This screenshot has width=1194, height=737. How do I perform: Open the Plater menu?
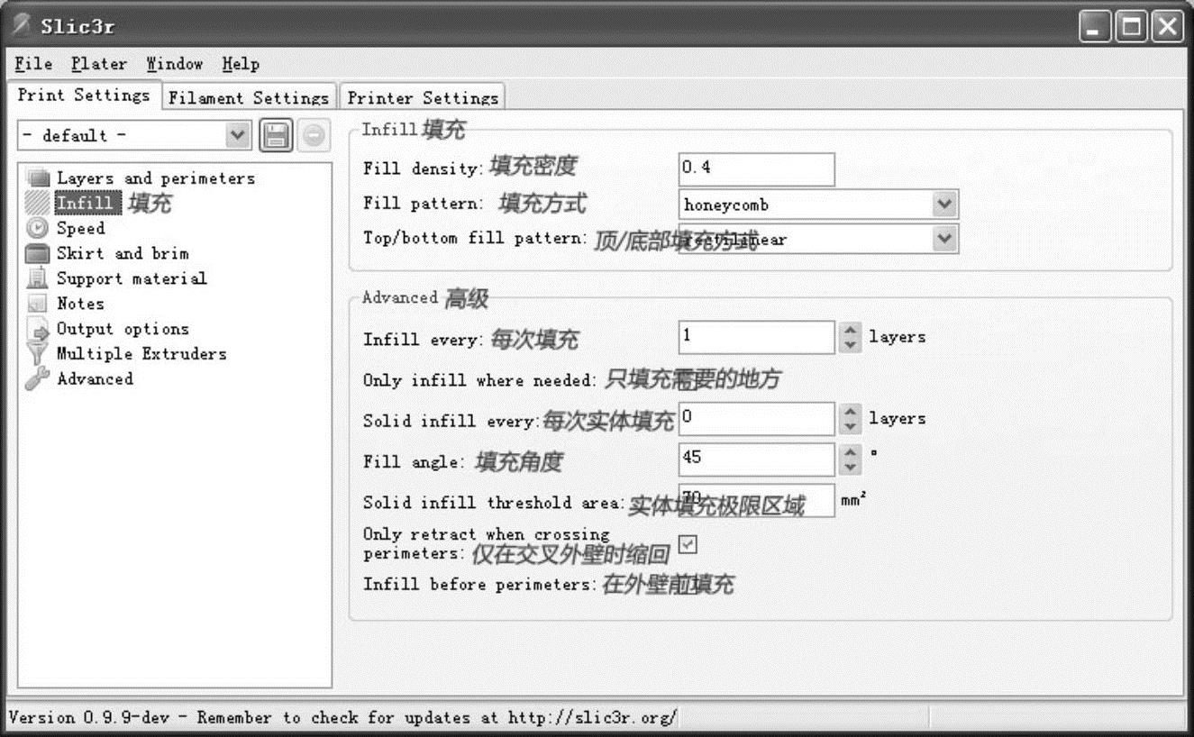[x=99, y=64]
